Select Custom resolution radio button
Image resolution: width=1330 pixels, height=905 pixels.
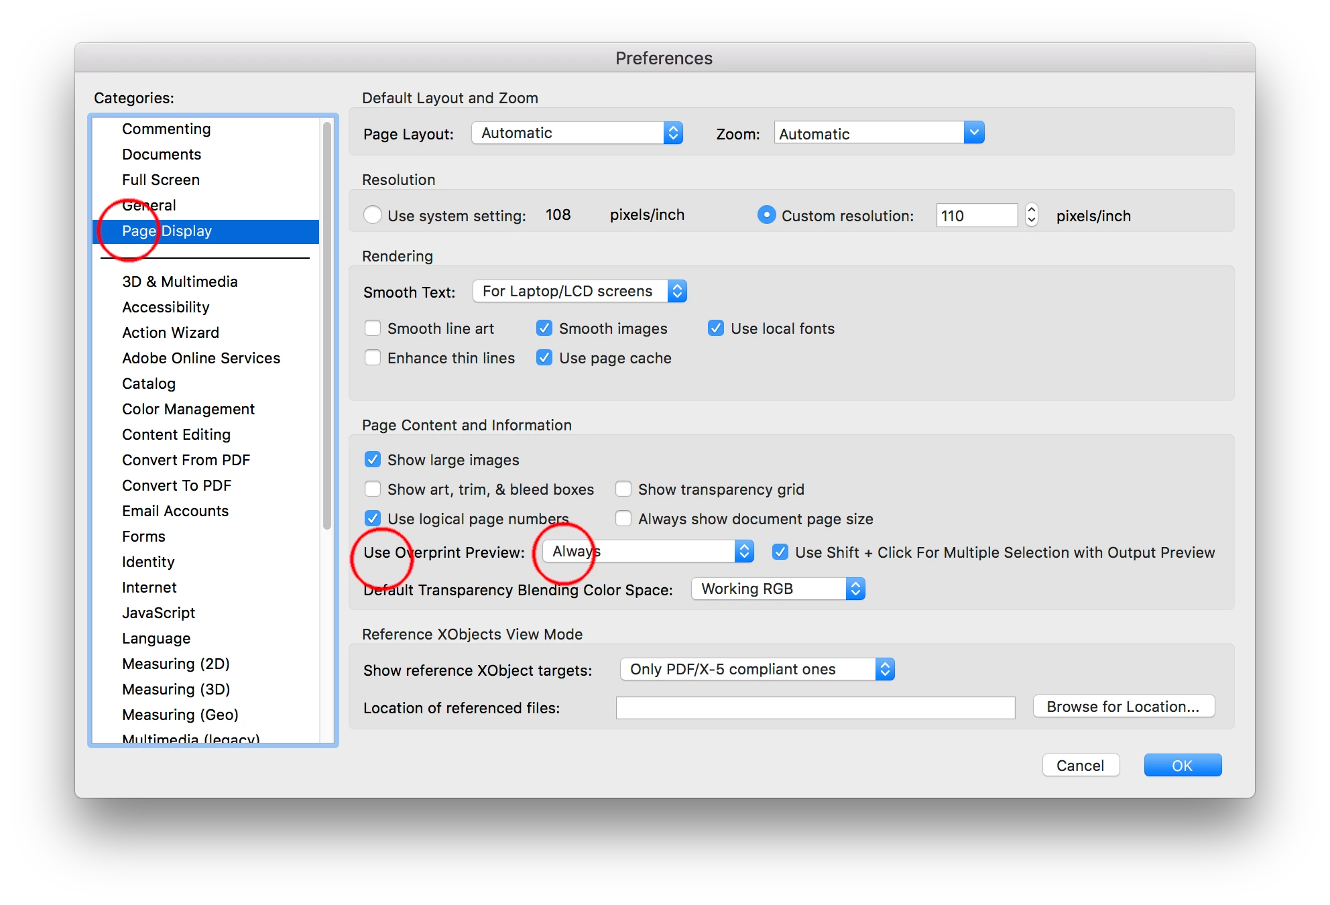click(x=766, y=215)
